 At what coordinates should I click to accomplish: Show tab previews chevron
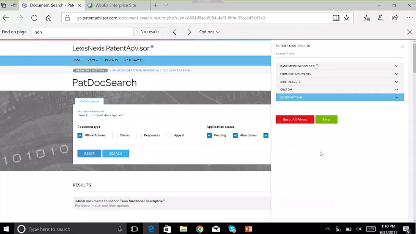[x=165, y=5]
